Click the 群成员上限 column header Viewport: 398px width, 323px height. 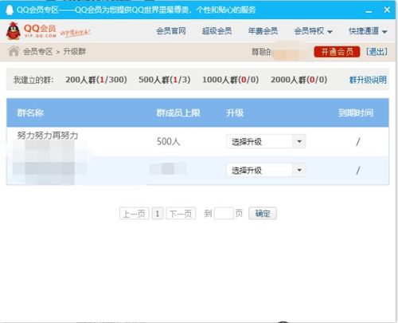coord(178,112)
